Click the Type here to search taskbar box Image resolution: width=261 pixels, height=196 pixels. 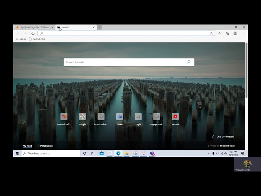[x=51, y=154]
